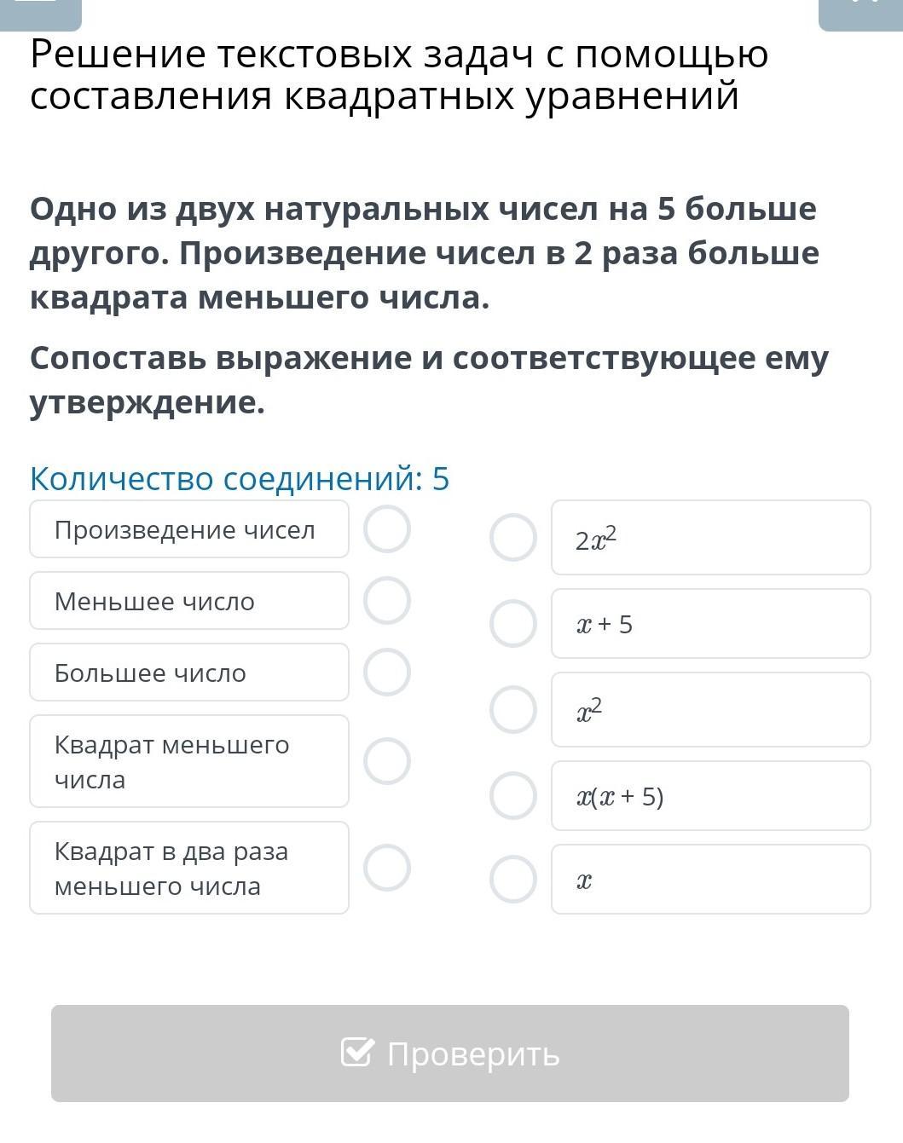The width and height of the screenshot is (903, 1143).
Task: Click the Большее число box
Action: 189,673
